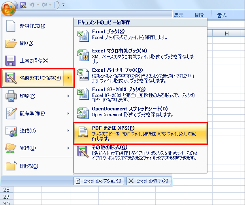Image resolution: width=245 pixels, height=205 pixels.
Task: Click the blank page icon for 新規作成
Action: 11,26
